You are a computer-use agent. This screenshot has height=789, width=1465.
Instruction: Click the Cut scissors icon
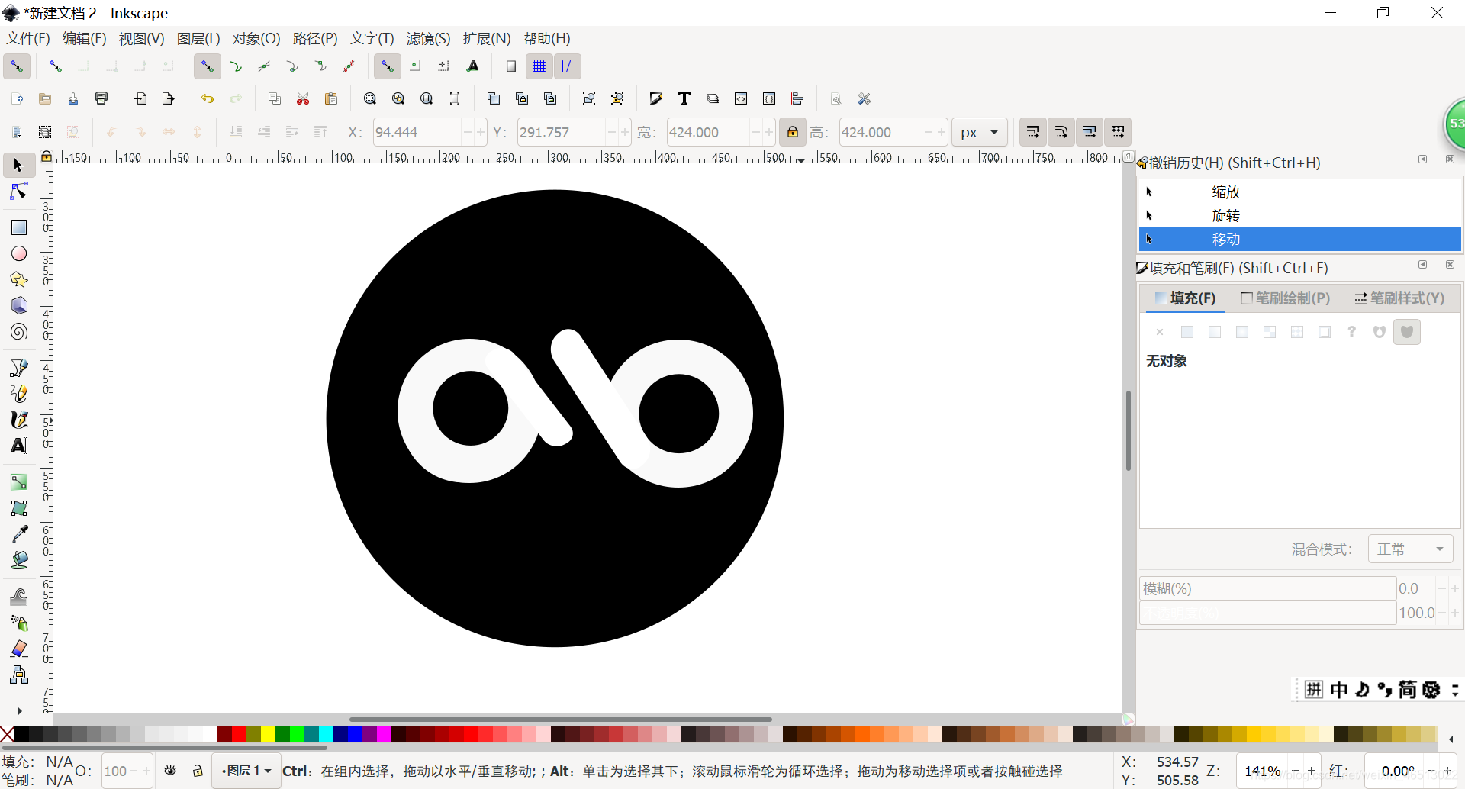pyautogui.click(x=303, y=98)
